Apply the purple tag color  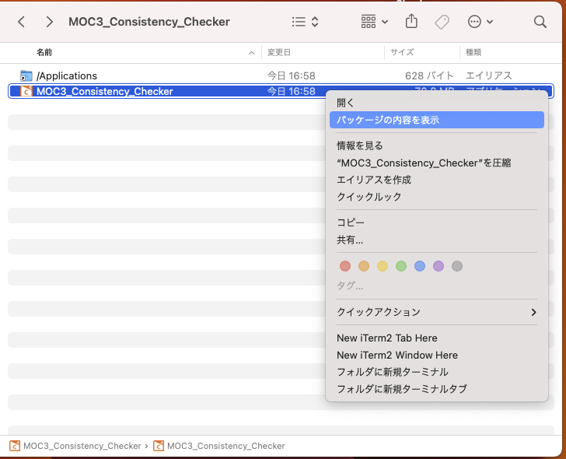438,266
